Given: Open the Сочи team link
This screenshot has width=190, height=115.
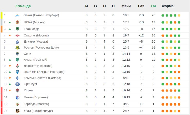Looking at the screenshot, I should pos(27,54).
